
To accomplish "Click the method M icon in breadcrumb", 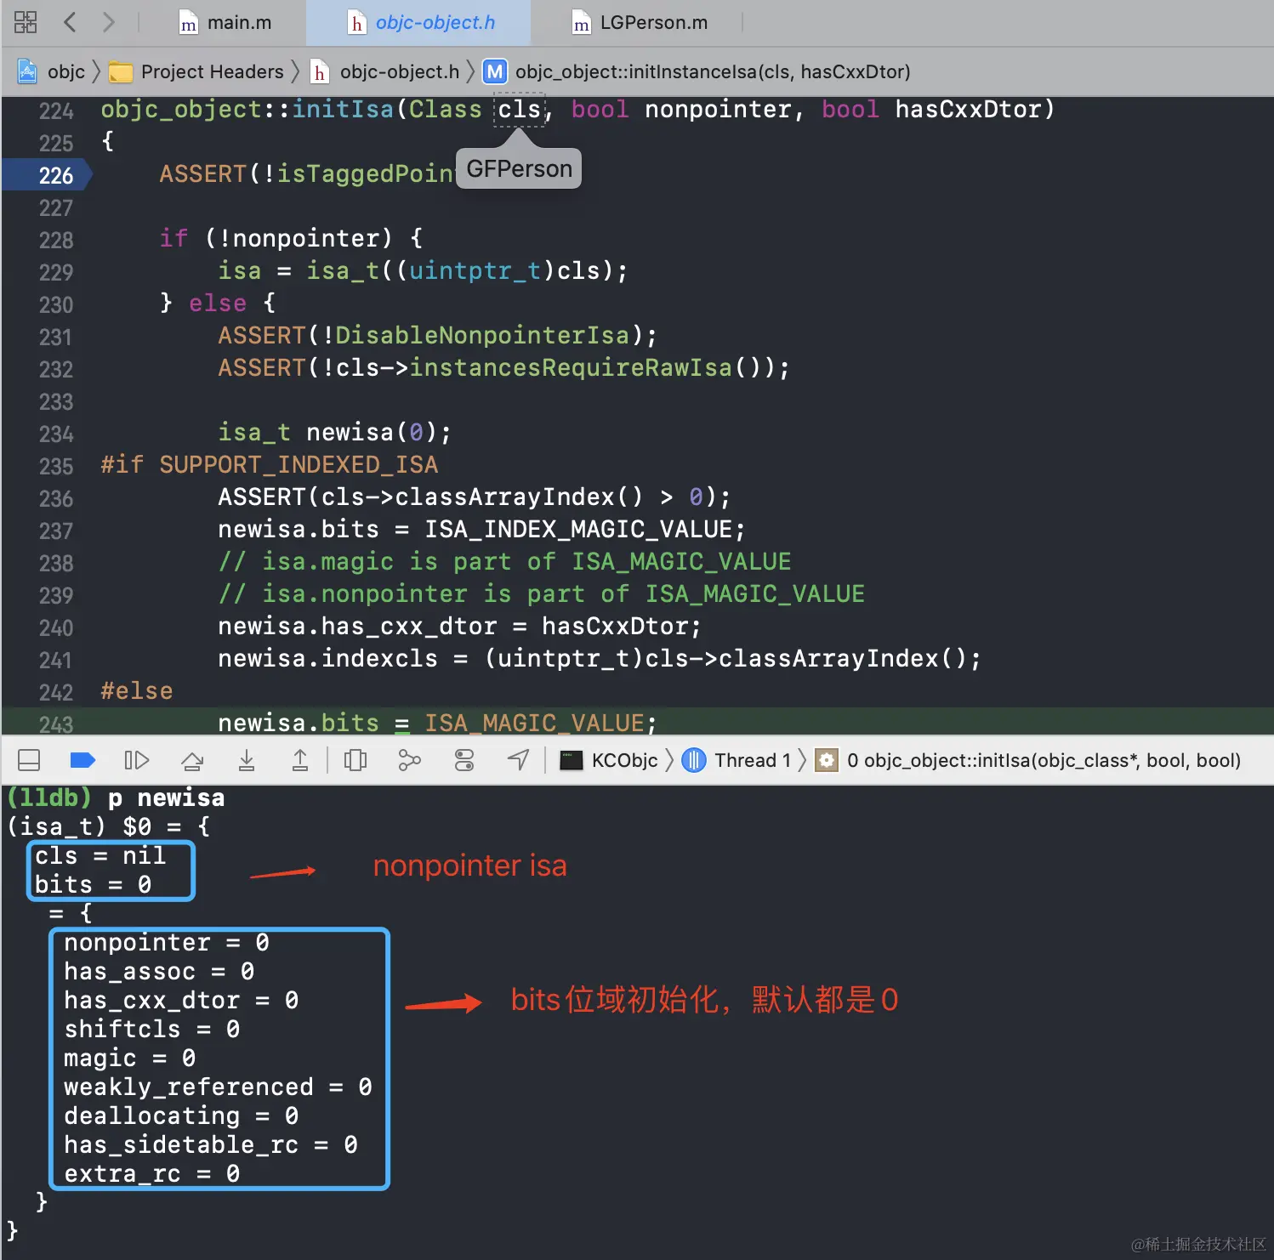I will click(495, 71).
